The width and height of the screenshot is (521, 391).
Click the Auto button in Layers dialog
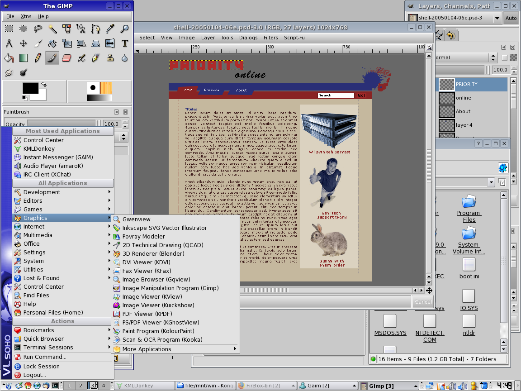point(511,18)
